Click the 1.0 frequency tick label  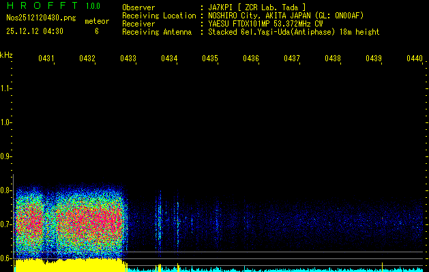coord(6,122)
